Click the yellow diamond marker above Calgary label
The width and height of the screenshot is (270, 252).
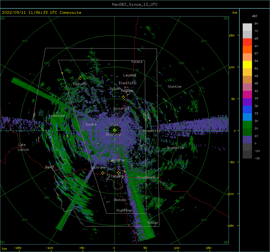click(118, 173)
